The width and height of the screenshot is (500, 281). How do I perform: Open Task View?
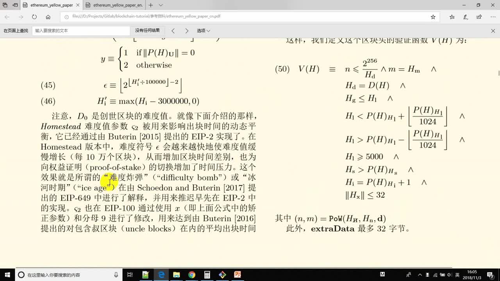click(x=130, y=275)
